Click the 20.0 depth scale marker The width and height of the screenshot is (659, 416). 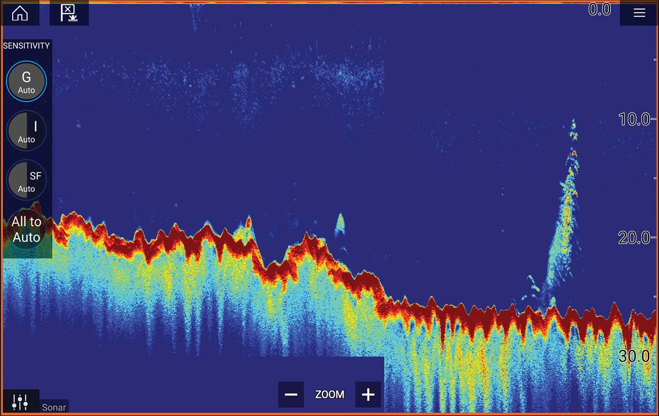pyautogui.click(x=634, y=238)
